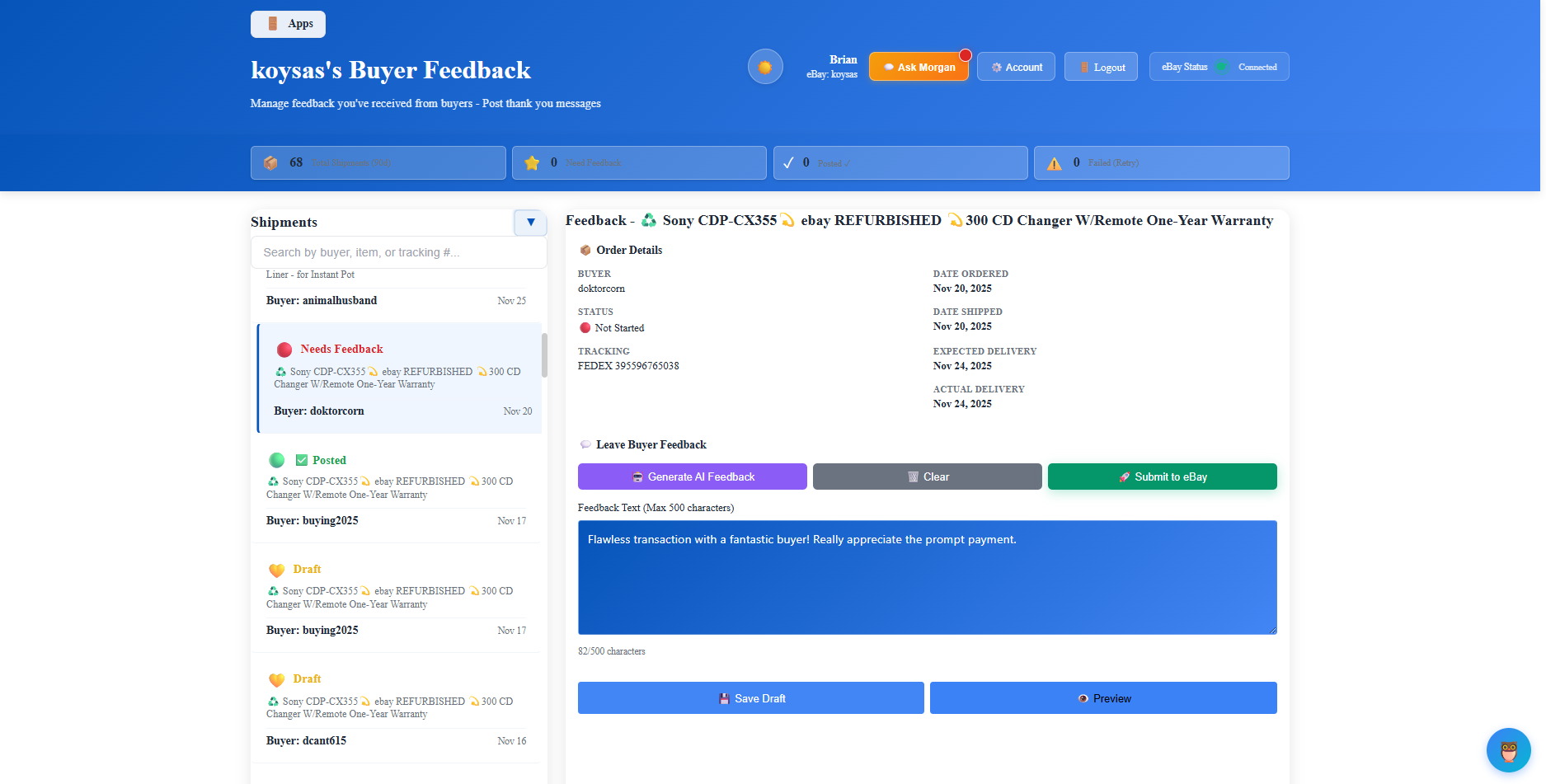
Task: Click the Leave Buyer Feedback speech bubble icon
Action: click(x=585, y=444)
